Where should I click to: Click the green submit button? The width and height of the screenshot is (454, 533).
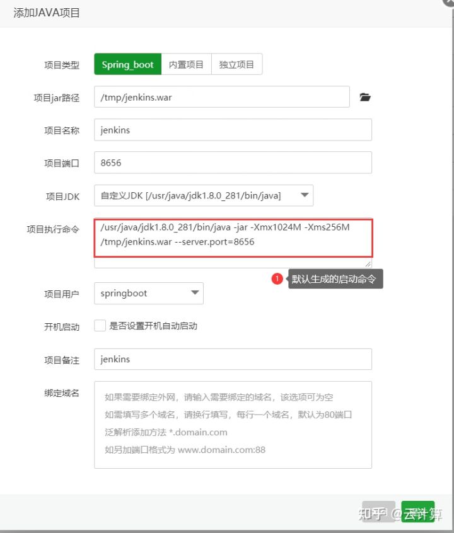pos(418,512)
